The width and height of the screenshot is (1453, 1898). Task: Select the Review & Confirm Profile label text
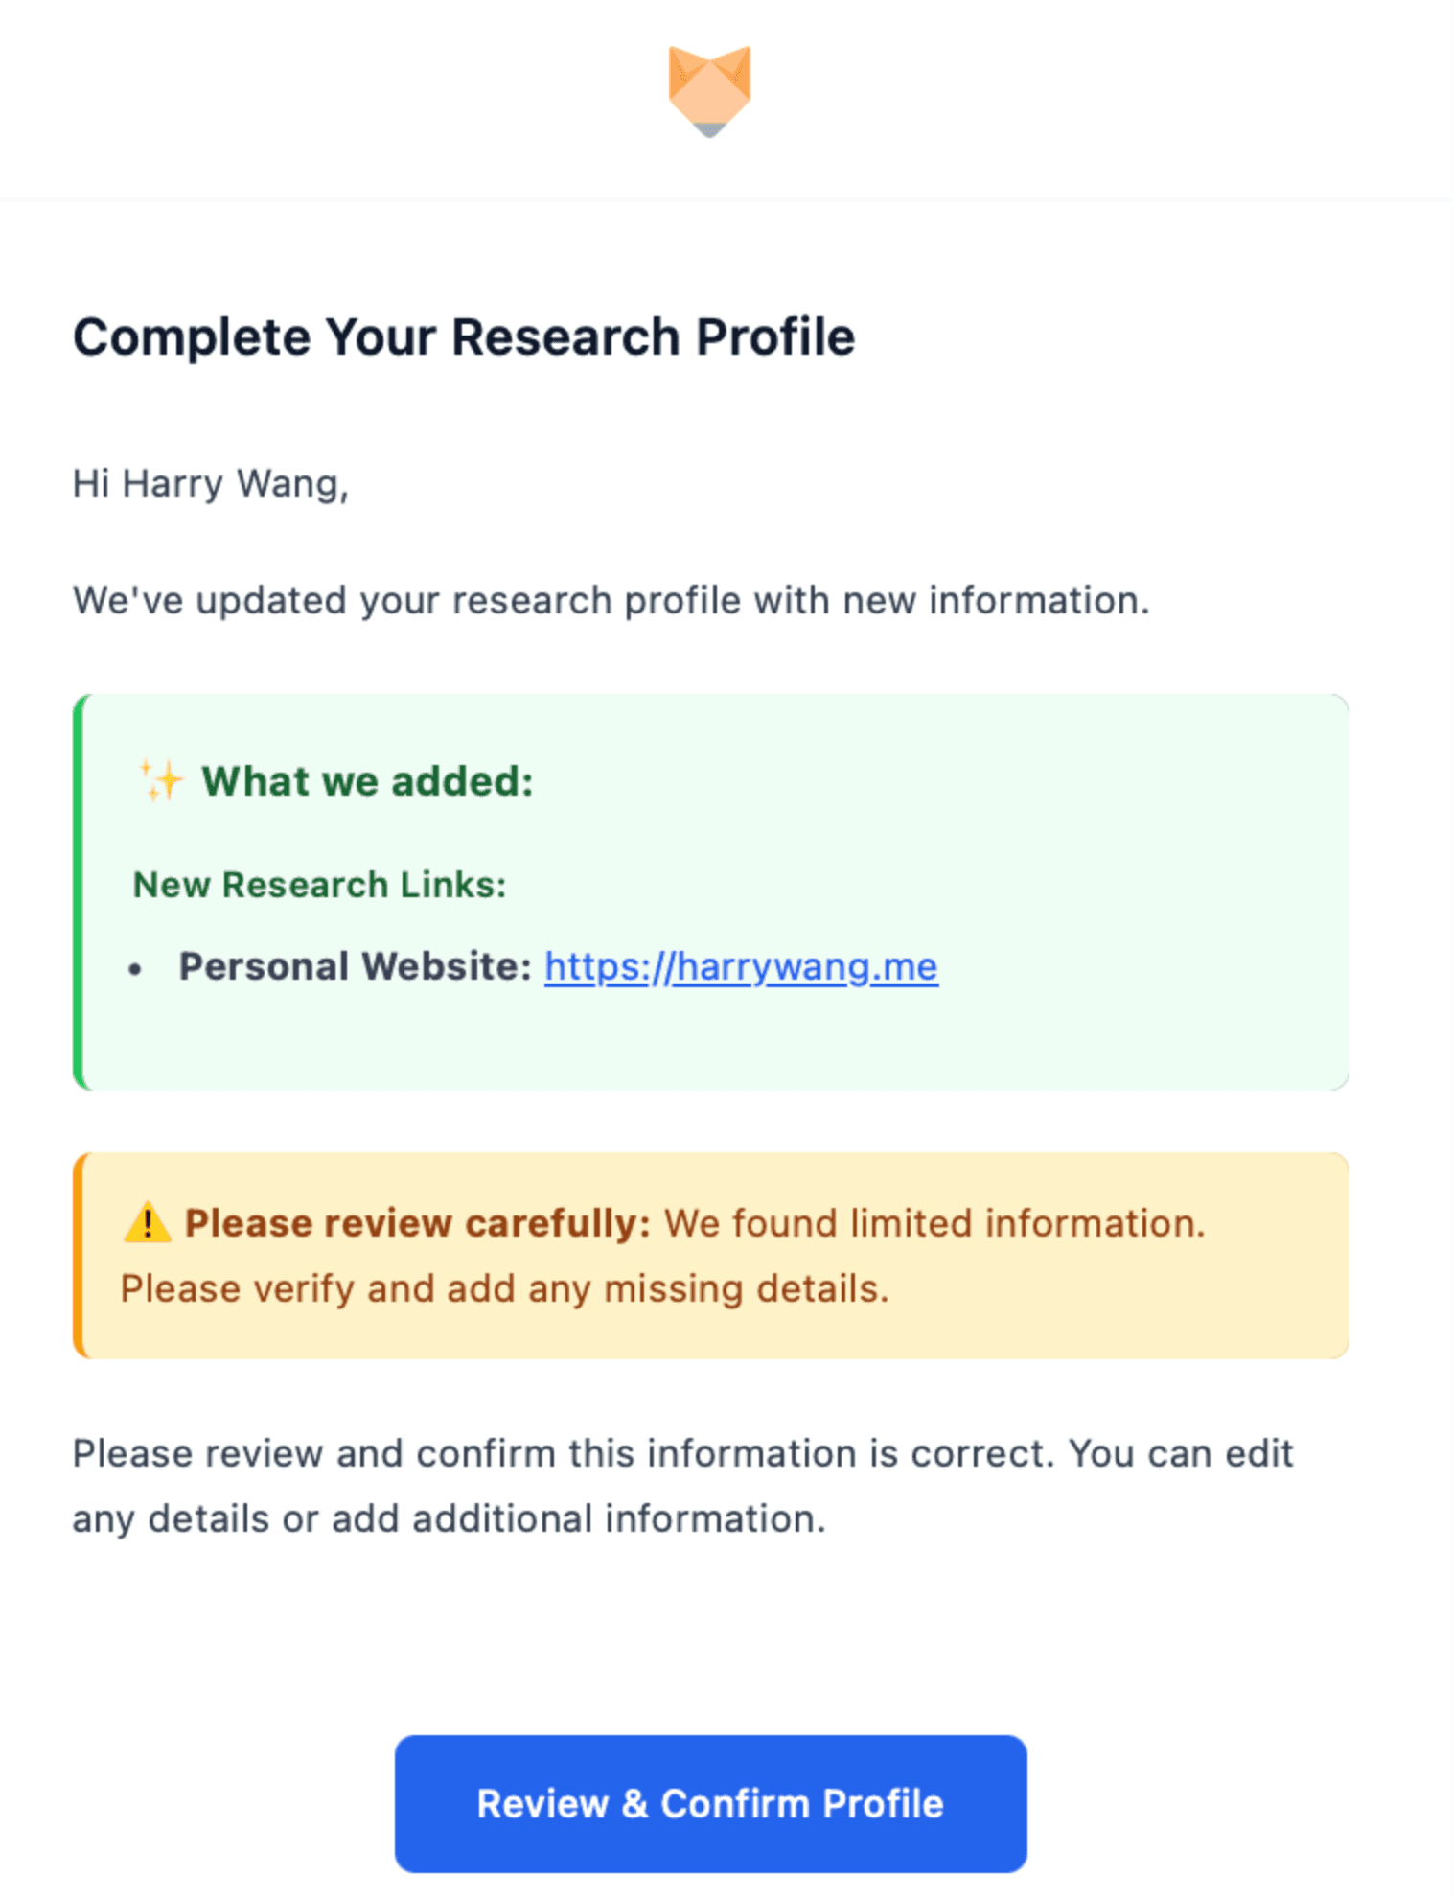click(709, 1804)
